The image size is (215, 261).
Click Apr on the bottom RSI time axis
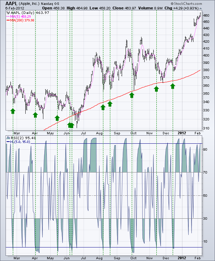click(35, 258)
